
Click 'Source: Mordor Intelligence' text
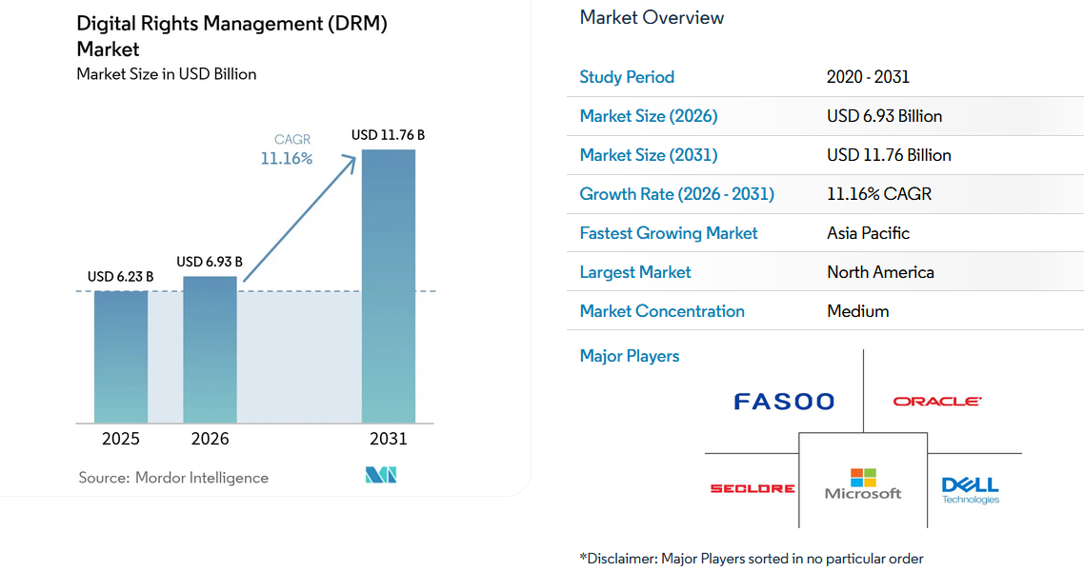click(x=173, y=478)
